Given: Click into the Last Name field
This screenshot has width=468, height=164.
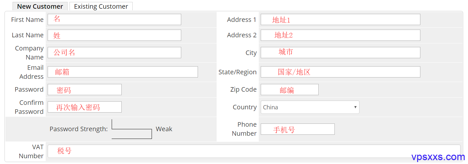Looking at the screenshot, I should [114, 35].
